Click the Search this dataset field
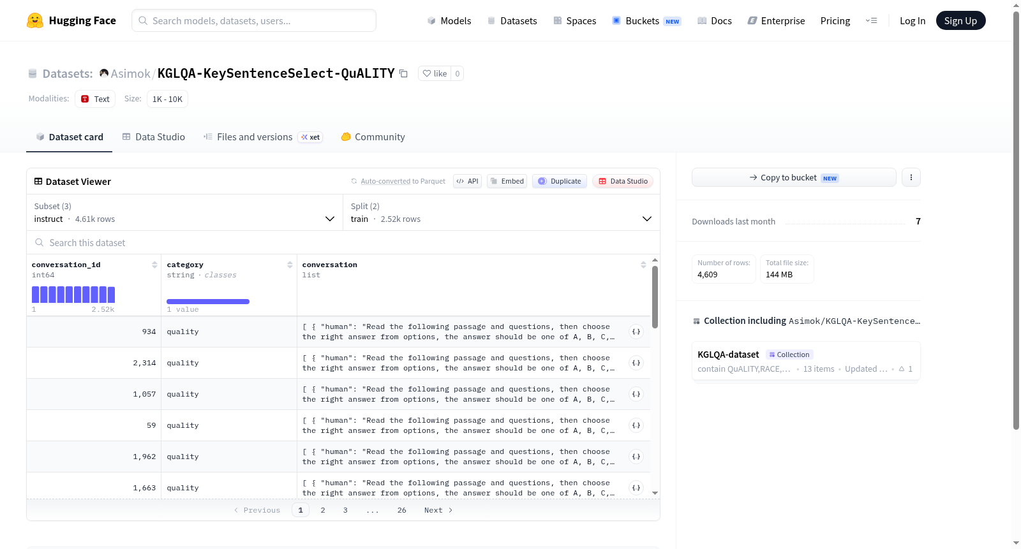 [x=343, y=242]
